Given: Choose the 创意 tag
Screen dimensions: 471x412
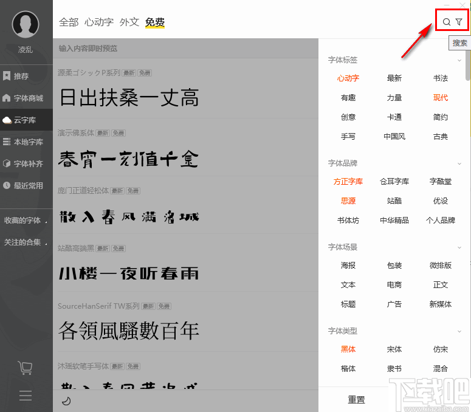Looking at the screenshot, I should click(x=348, y=117).
